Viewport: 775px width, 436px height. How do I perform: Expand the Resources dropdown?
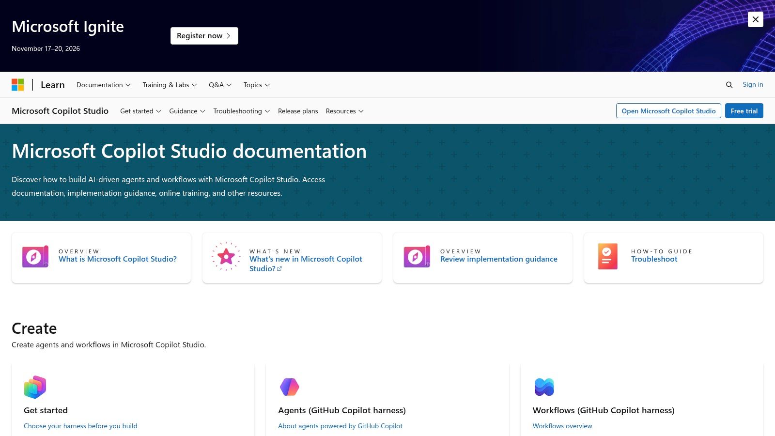click(344, 111)
